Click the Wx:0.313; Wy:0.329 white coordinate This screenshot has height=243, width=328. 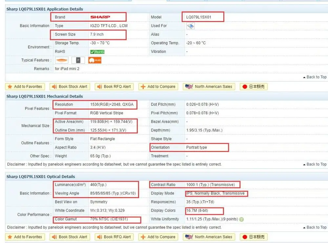(x=107, y=210)
